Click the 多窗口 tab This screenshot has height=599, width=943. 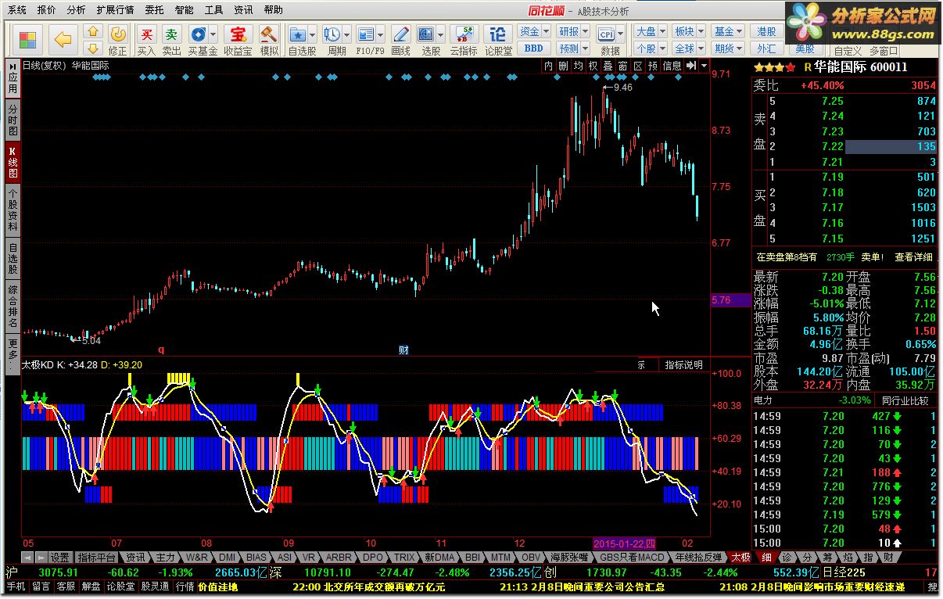click(884, 51)
